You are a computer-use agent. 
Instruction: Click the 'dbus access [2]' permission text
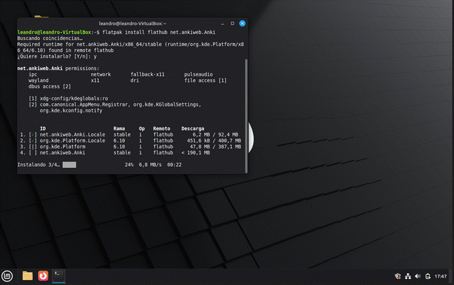50,86
